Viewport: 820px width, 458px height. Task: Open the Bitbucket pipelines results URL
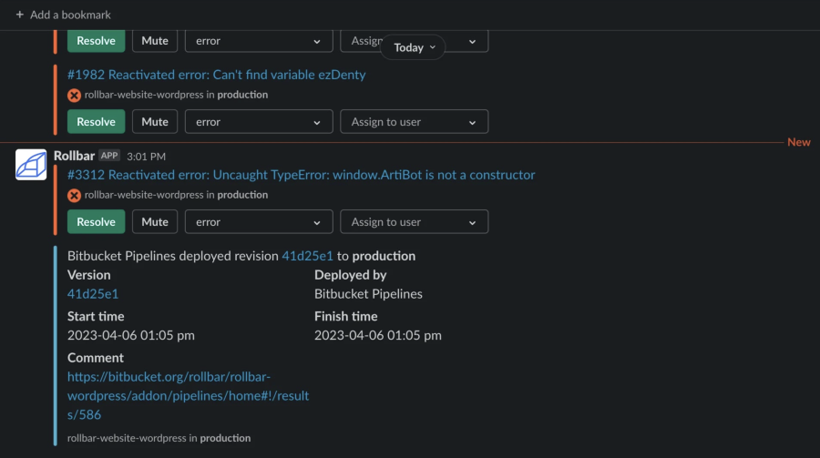coord(189,396)
